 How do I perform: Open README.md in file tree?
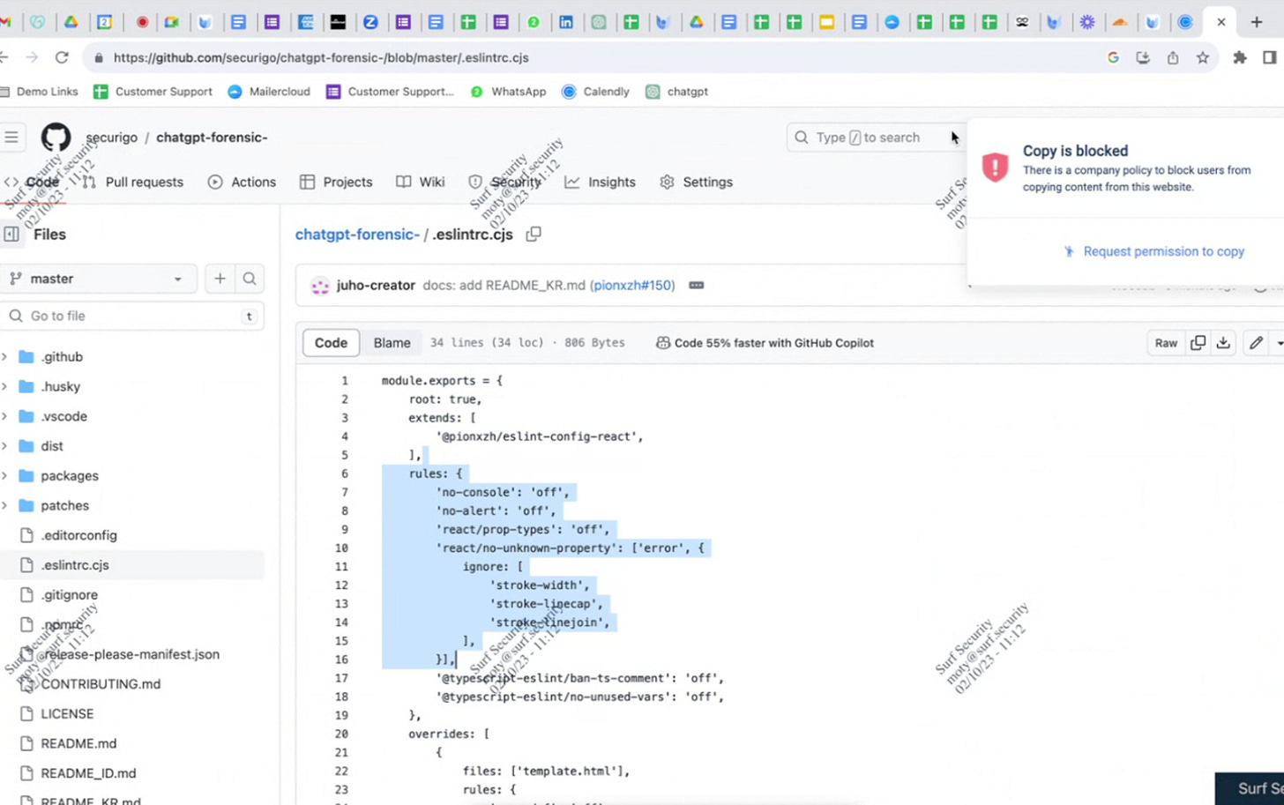click(x=78, y=743)
